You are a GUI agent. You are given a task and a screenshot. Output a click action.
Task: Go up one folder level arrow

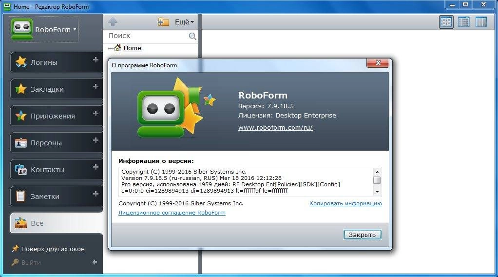point(113,22)
